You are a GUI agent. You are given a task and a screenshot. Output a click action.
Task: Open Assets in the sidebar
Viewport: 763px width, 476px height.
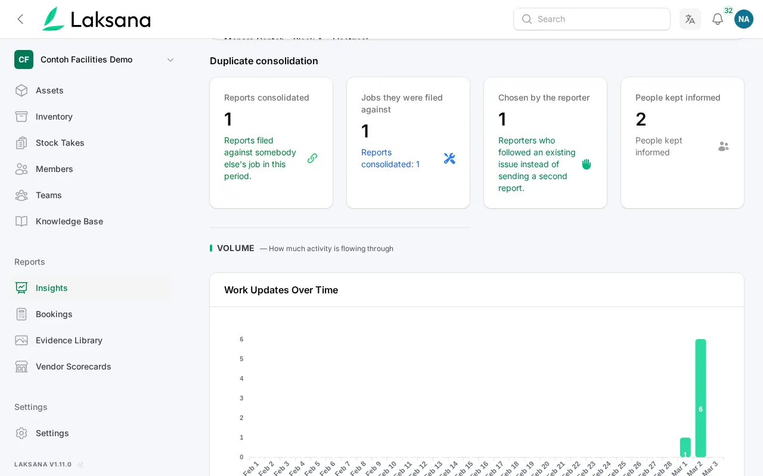(91, 90)
